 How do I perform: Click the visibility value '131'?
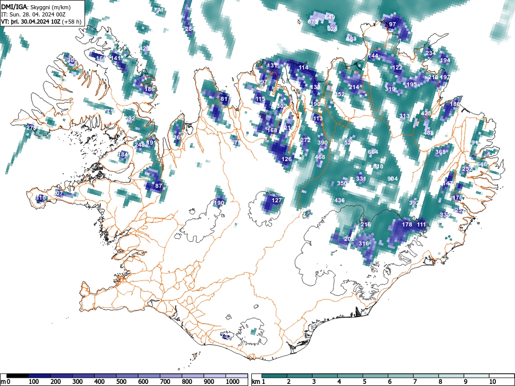coord(272,65)
